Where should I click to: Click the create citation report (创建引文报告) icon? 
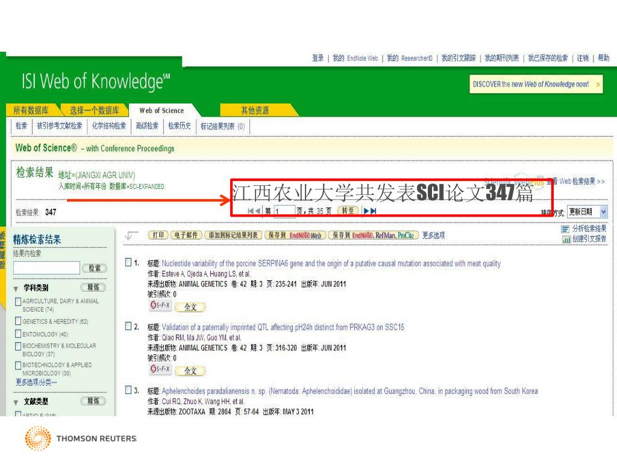[566, 239]
